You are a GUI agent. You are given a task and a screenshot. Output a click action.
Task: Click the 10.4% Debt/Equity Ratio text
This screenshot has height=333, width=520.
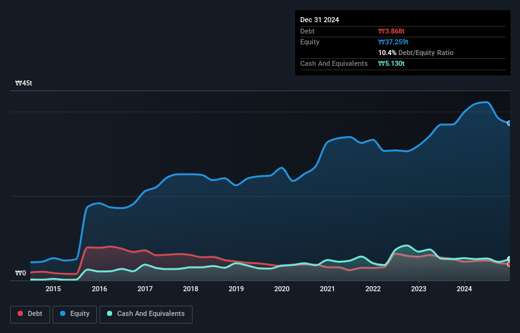click(x=416, y=53)
